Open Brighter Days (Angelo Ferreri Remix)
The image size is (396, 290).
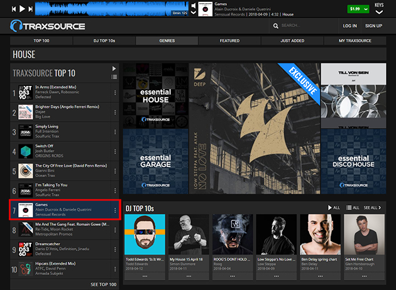click(67, 107)
